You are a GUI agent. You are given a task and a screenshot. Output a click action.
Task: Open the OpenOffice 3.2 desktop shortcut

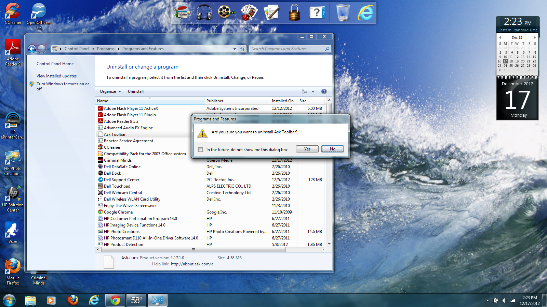click(x=39, y=16)
